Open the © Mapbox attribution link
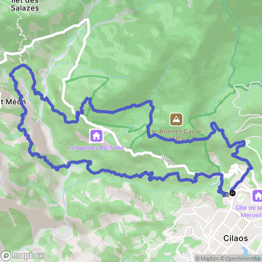 207,259
